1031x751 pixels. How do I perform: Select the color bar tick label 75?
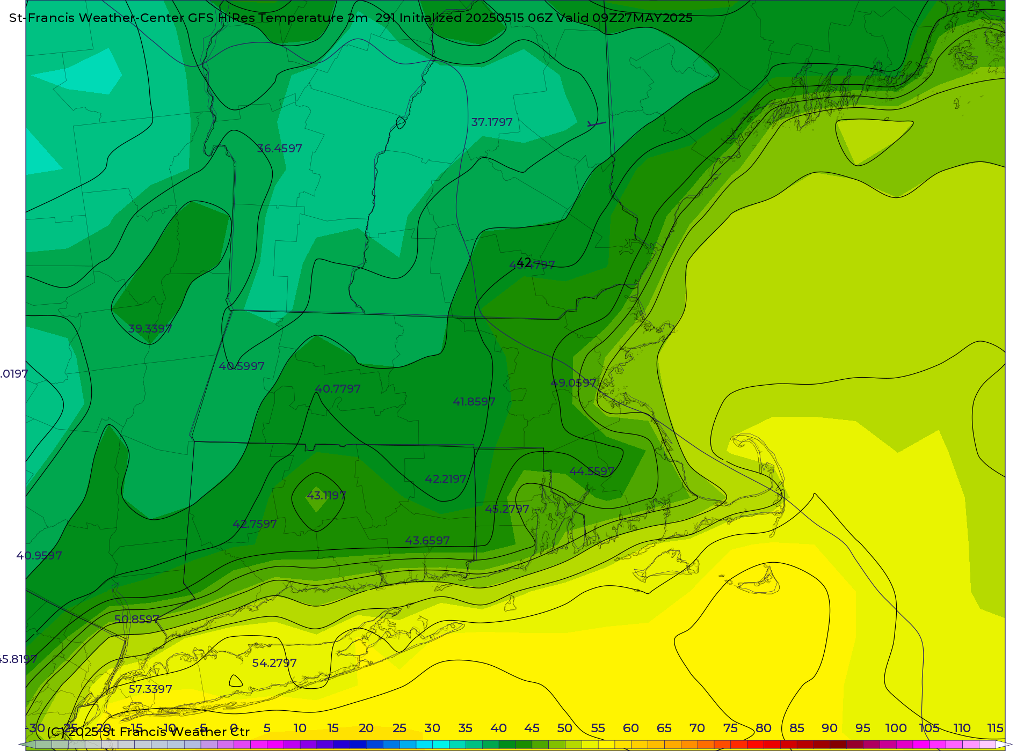(x=730, y=728)
